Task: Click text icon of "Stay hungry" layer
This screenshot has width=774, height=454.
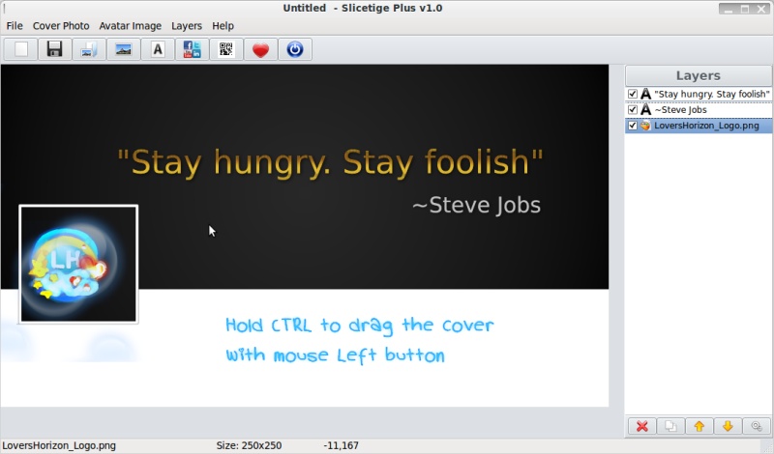Action: point(645,94)
